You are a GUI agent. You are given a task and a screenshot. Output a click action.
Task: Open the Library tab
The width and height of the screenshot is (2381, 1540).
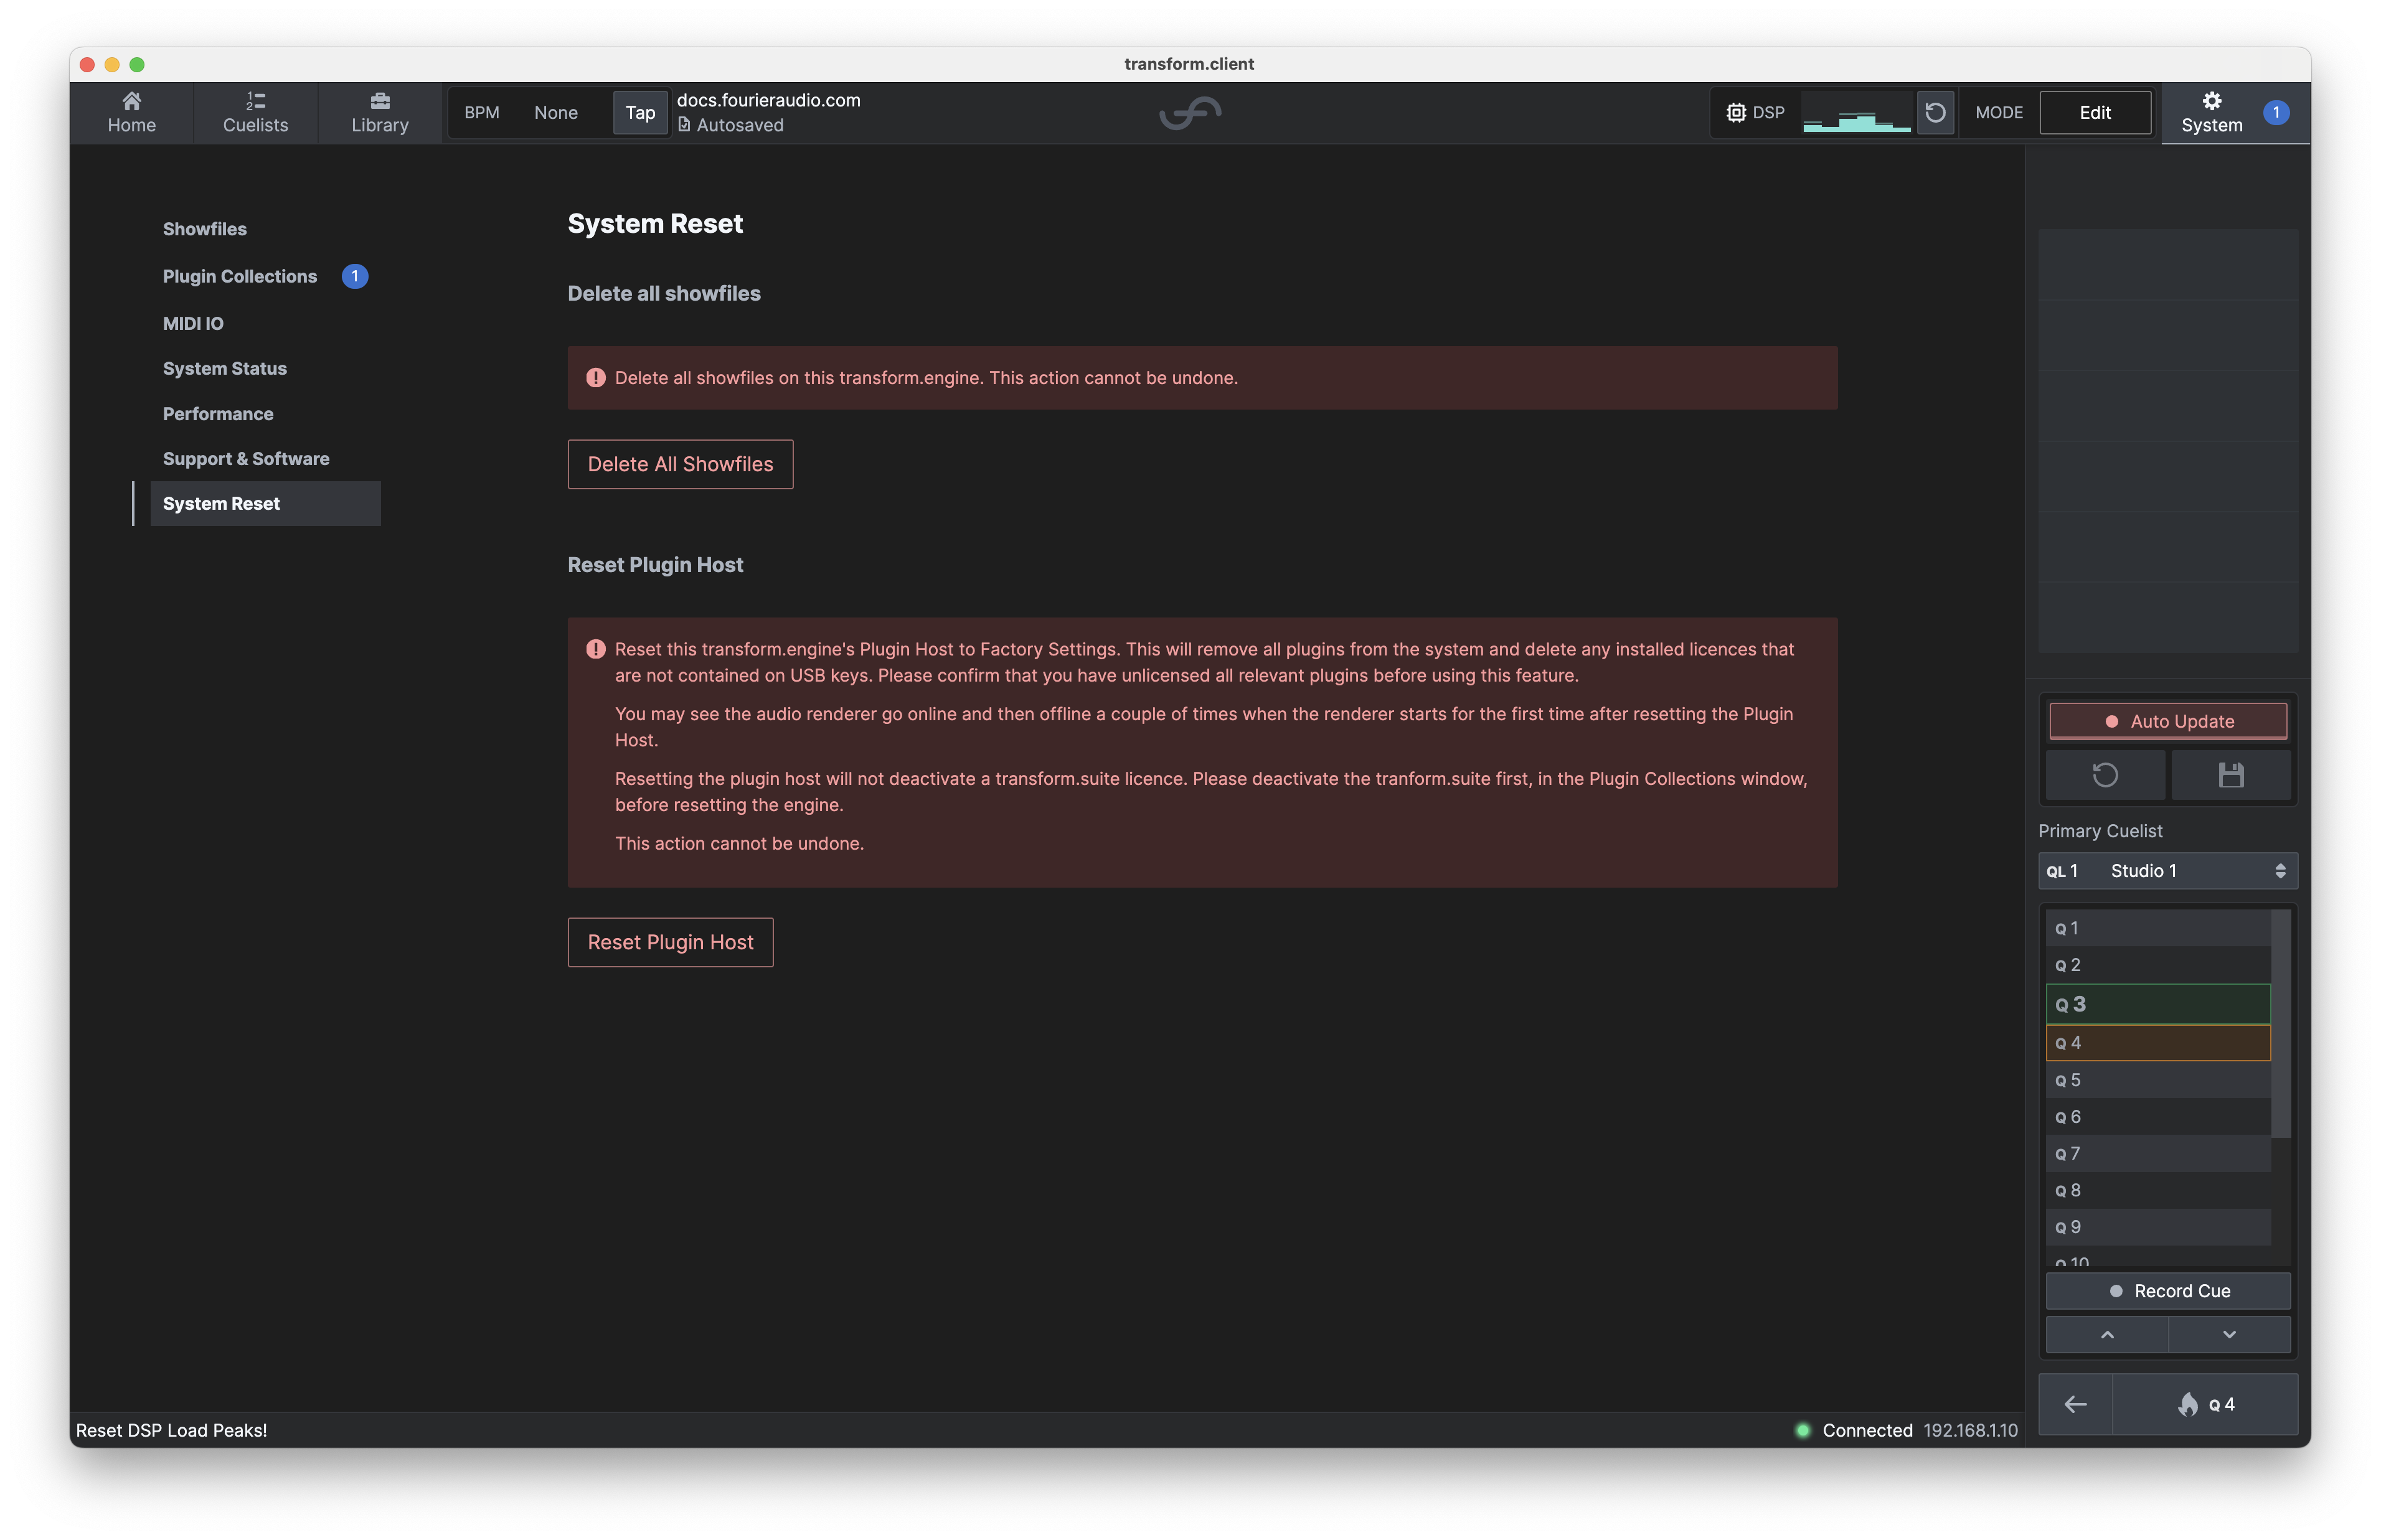point(380,112)
